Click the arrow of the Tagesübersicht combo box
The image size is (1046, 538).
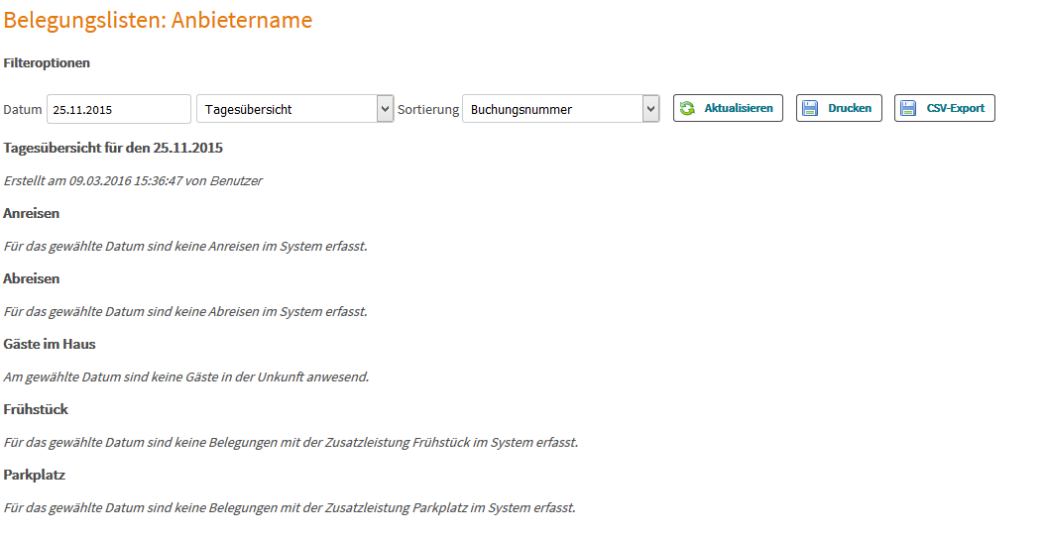[x=385, y=109]
